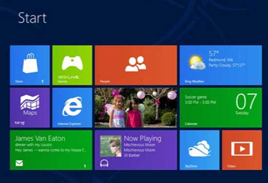Open the Bing Maps tile
268x183 pixels.
coord(30,108)
